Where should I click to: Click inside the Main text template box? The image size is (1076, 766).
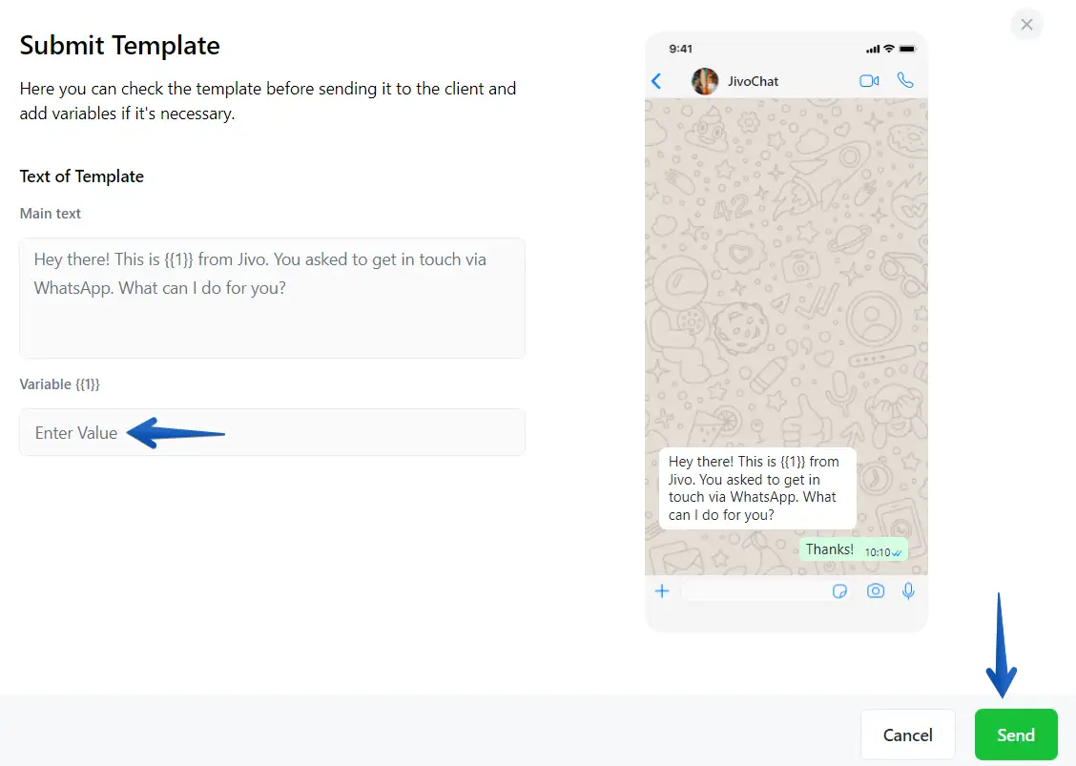click(273, 298)
